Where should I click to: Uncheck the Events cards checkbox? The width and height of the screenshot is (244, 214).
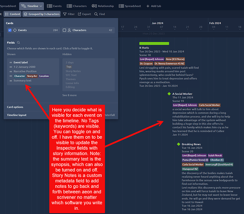(x=10, y=30)
